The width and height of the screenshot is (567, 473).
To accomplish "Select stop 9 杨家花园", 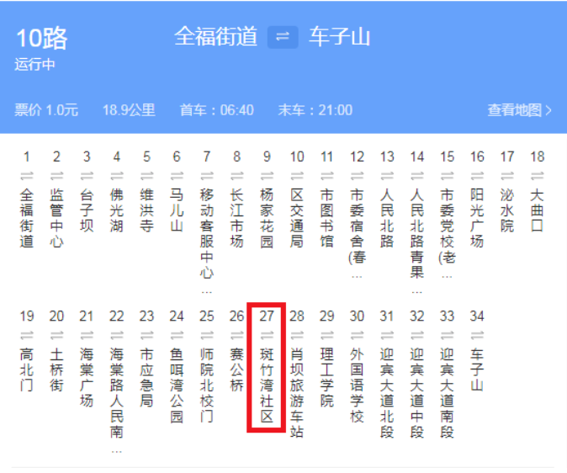I will point(267,218).
